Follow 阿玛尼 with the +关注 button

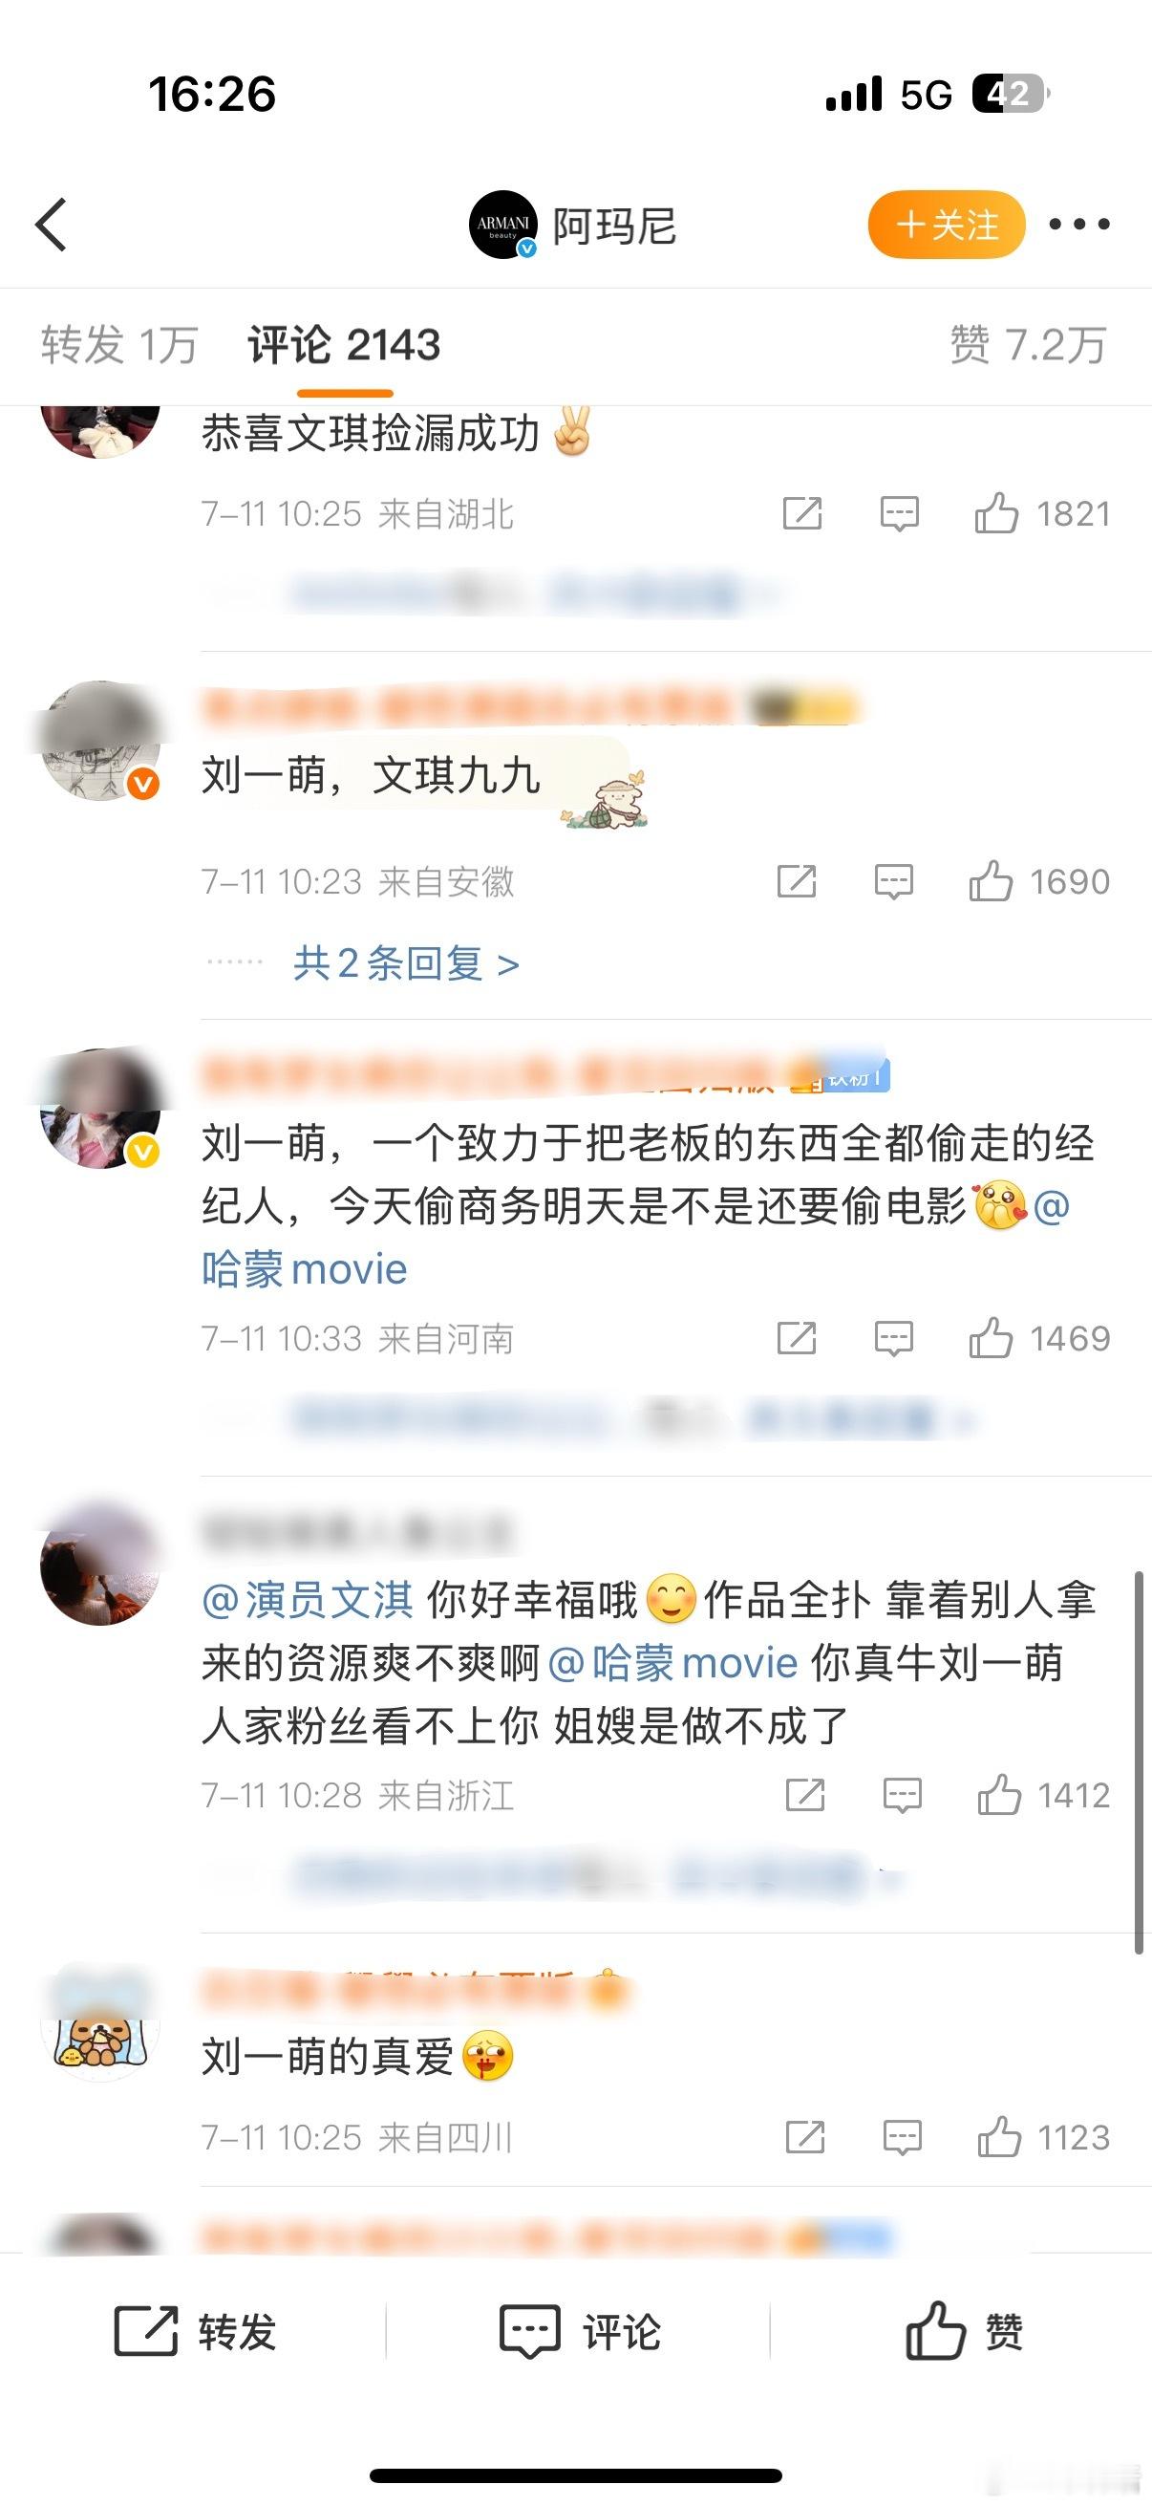(x=947, y=225)
